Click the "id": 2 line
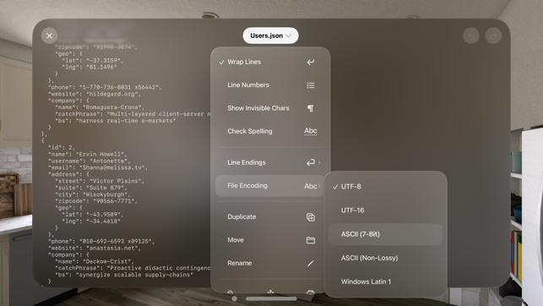 point(62,148)
